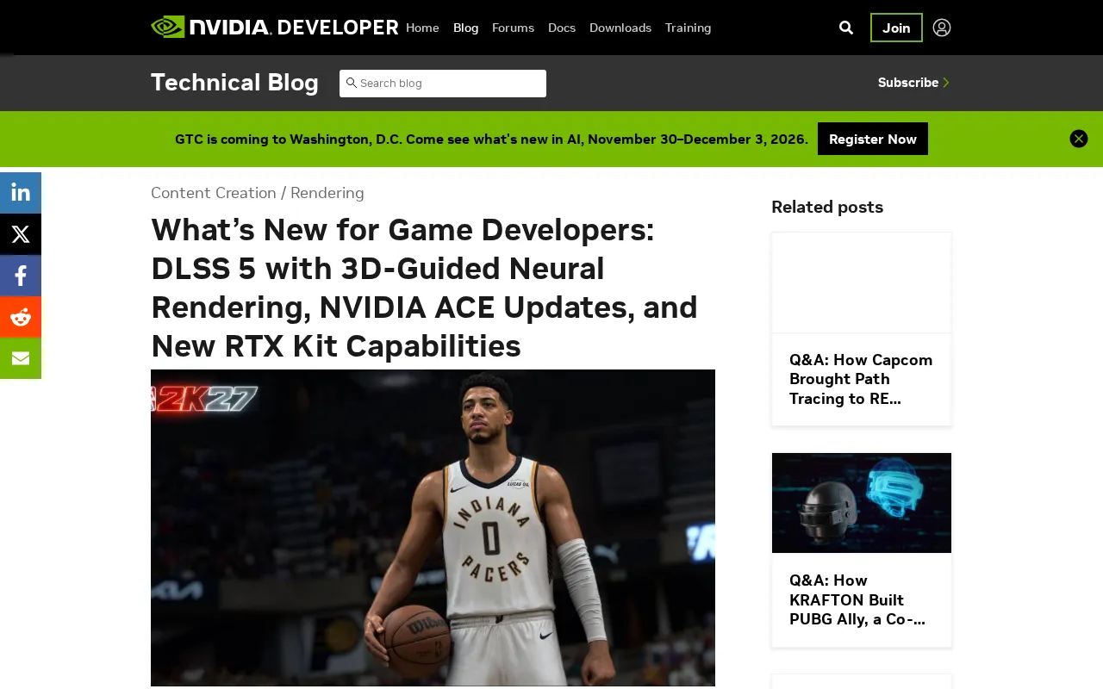Click the article title about DLSS 5

(424, 288)
